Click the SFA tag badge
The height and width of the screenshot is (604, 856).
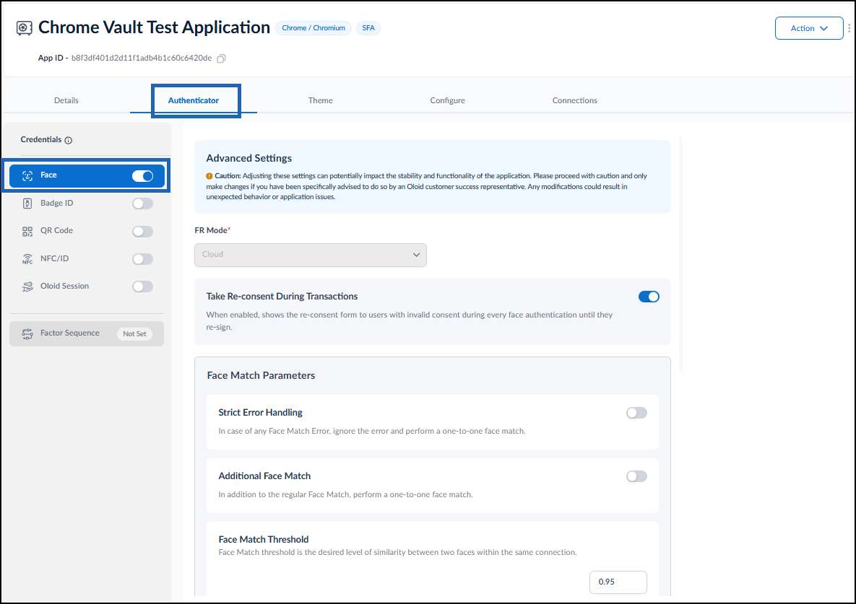pos(368,28)
